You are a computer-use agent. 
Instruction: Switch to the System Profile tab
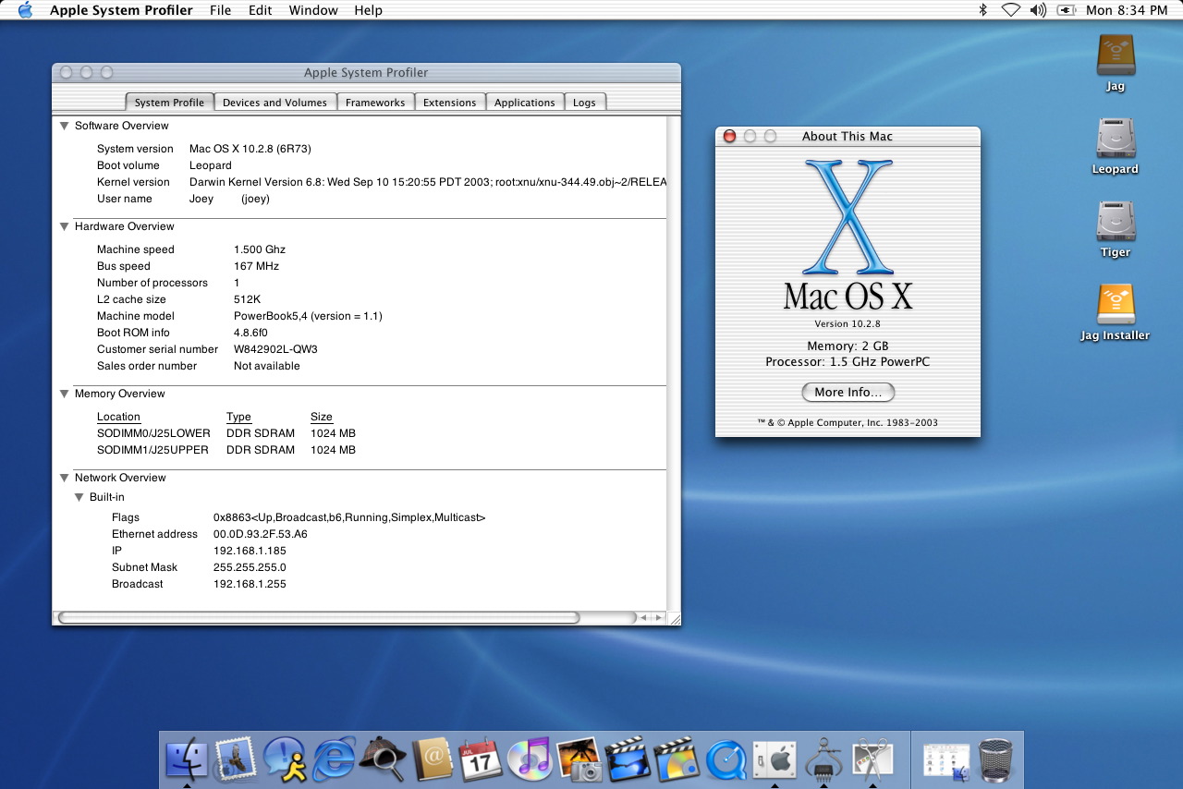point(169,103)
